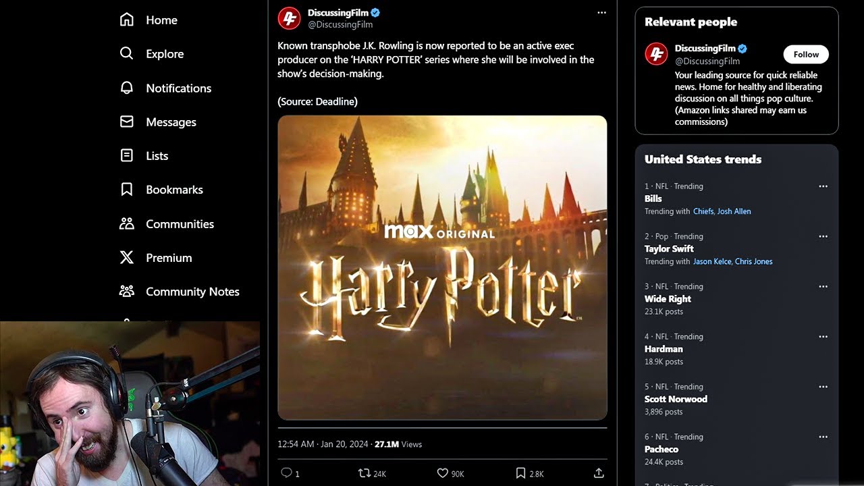Open the Bookmarks ribbon icon in sidebar
Image resolution: width=864 pixels, height=486 pixels.
tap(126, 190)
